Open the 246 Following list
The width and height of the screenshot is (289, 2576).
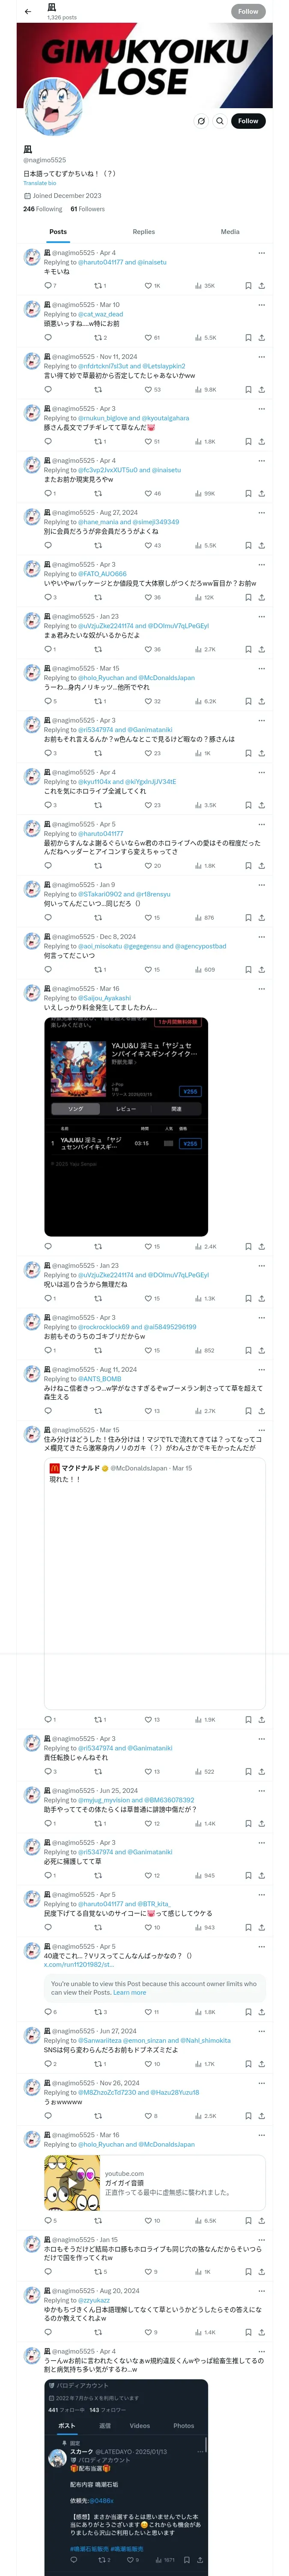(x=43, y=209)
